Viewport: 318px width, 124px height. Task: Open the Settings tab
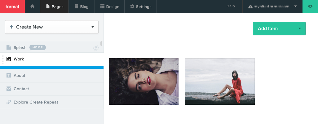click(x=140, y=7)
